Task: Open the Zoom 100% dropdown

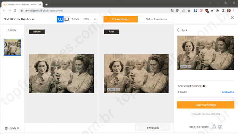Action: 89,19
